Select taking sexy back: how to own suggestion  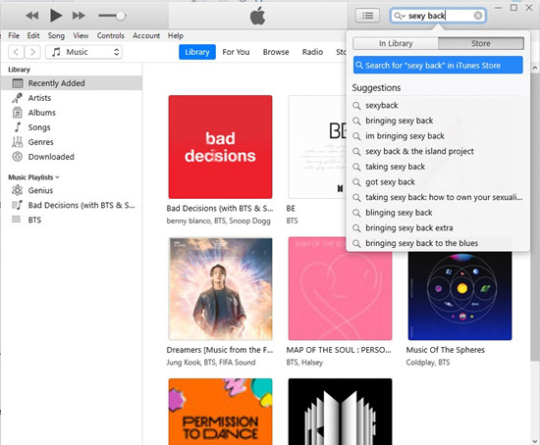pos(437,197)
